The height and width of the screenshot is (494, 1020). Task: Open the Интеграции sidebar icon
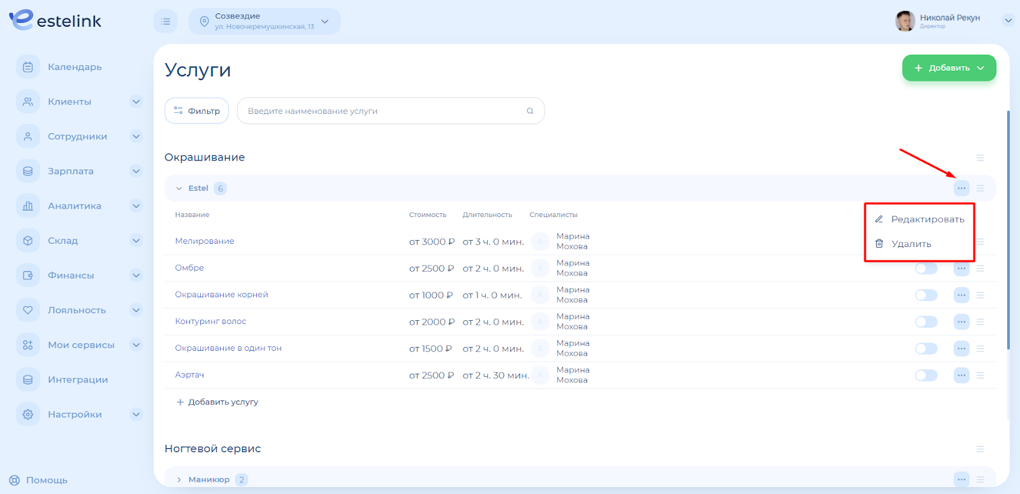click(x=28, y=379)
